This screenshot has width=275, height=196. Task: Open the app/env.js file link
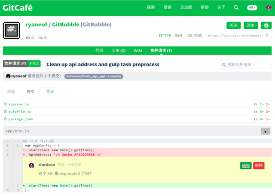[19, 104]
